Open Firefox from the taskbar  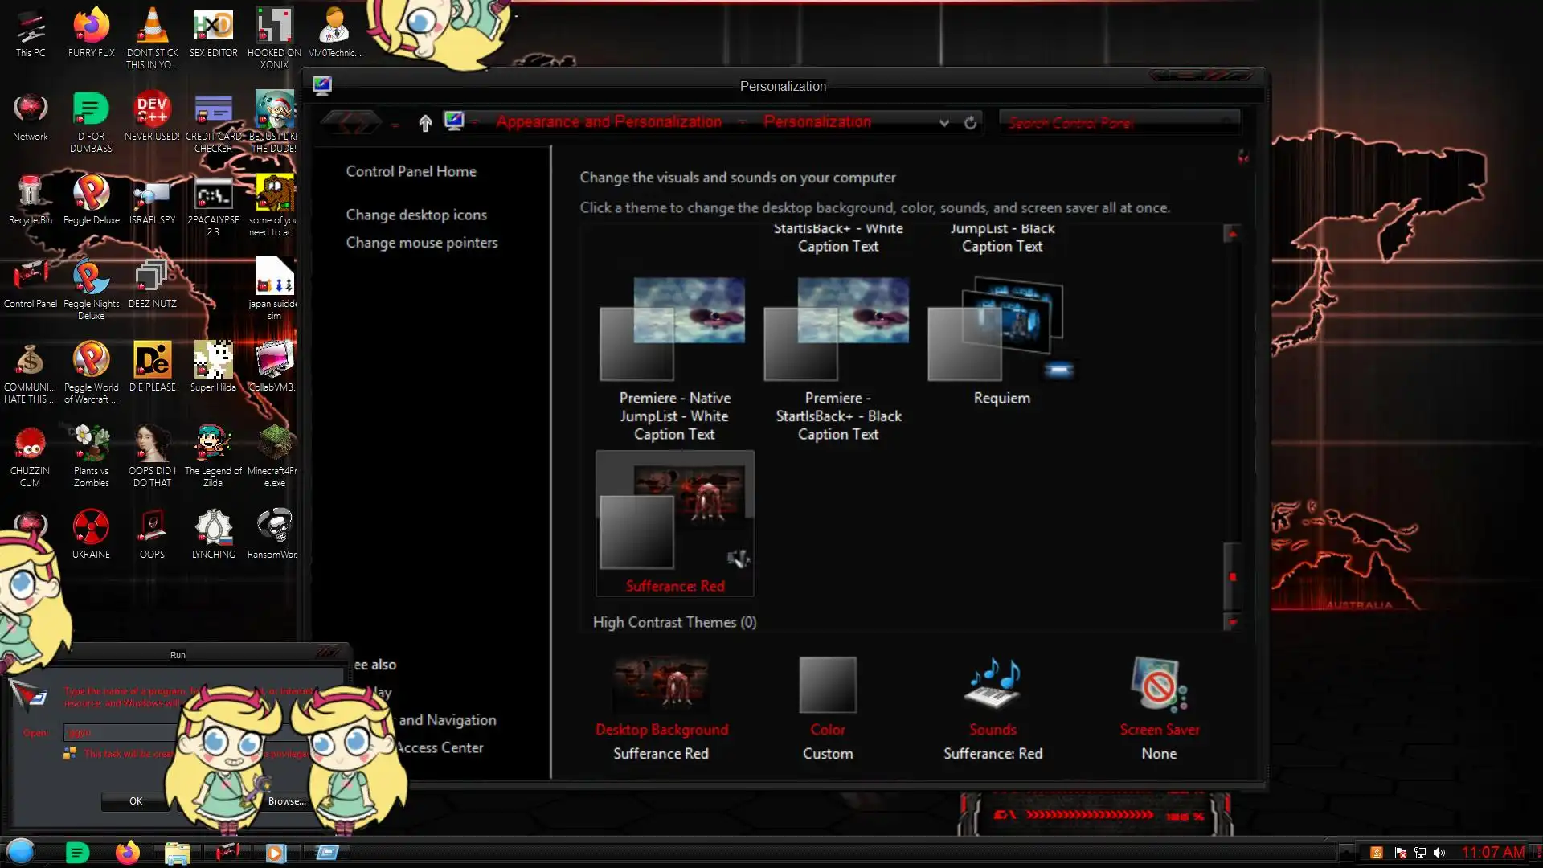127,852
